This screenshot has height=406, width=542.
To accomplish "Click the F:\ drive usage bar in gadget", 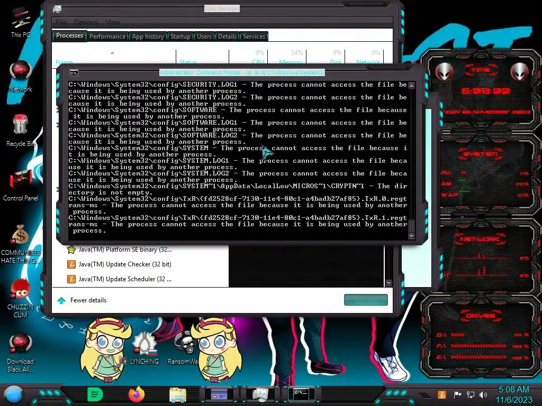I will tap(478, 346).
